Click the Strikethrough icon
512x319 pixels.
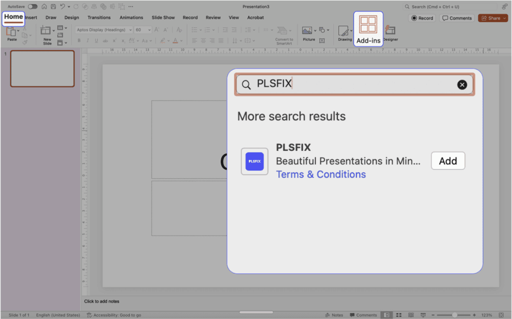[105, 41]
